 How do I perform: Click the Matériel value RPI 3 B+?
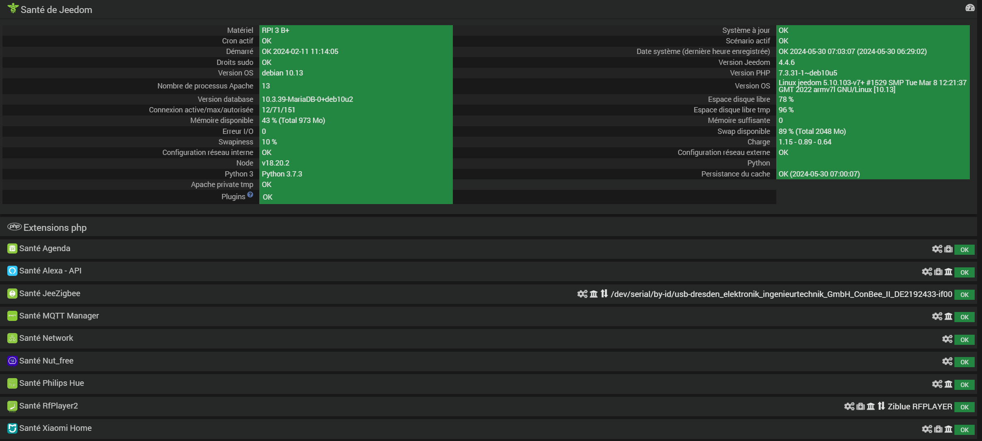(276, 30)
